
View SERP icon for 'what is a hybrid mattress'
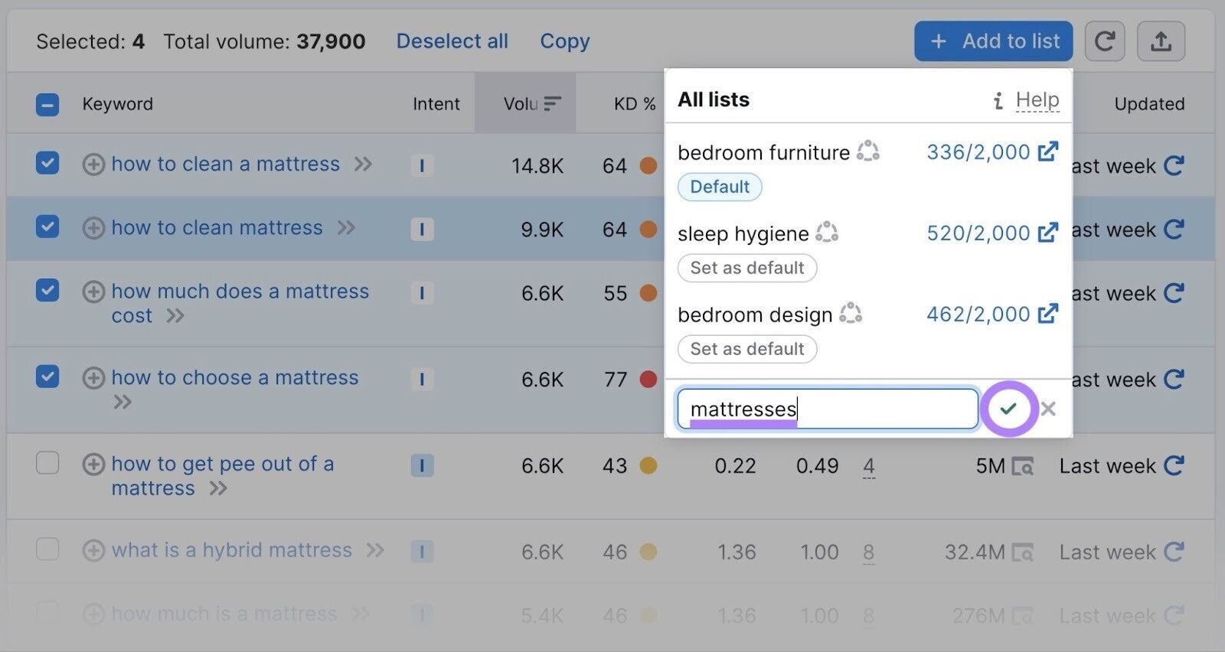pyautogui.click(x=1022, y=552)
